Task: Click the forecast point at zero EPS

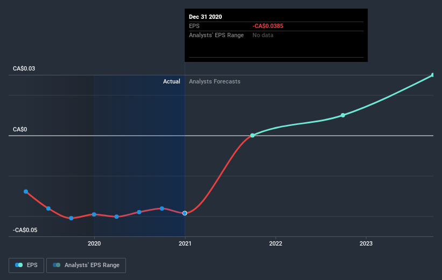Action: pos(252,135)
